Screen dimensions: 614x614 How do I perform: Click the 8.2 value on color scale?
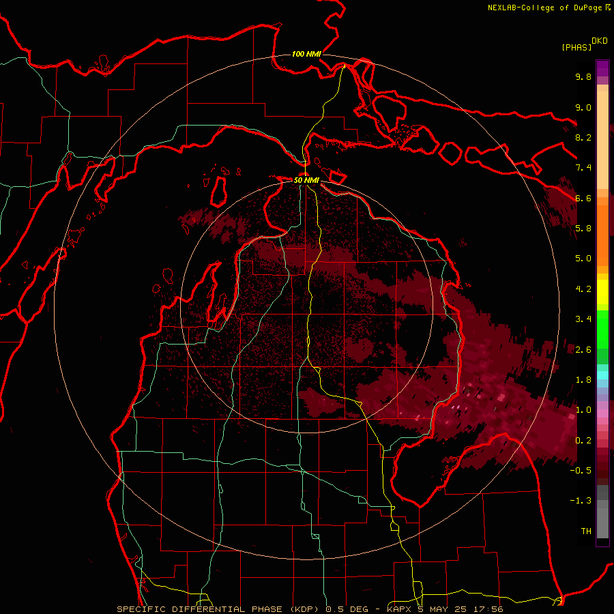[x=583, y=137]
